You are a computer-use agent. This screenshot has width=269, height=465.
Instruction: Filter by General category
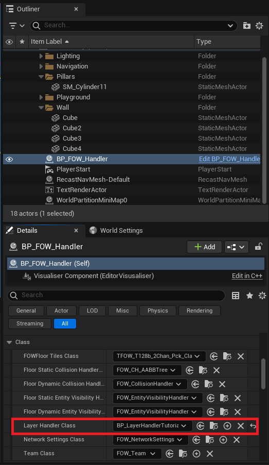point(26,311)
